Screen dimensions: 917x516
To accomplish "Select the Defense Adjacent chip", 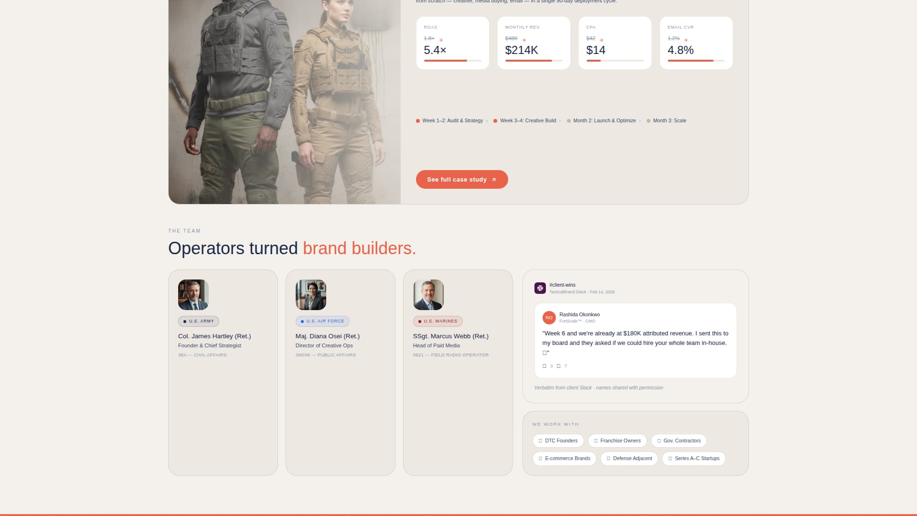I will coord(629,459).
